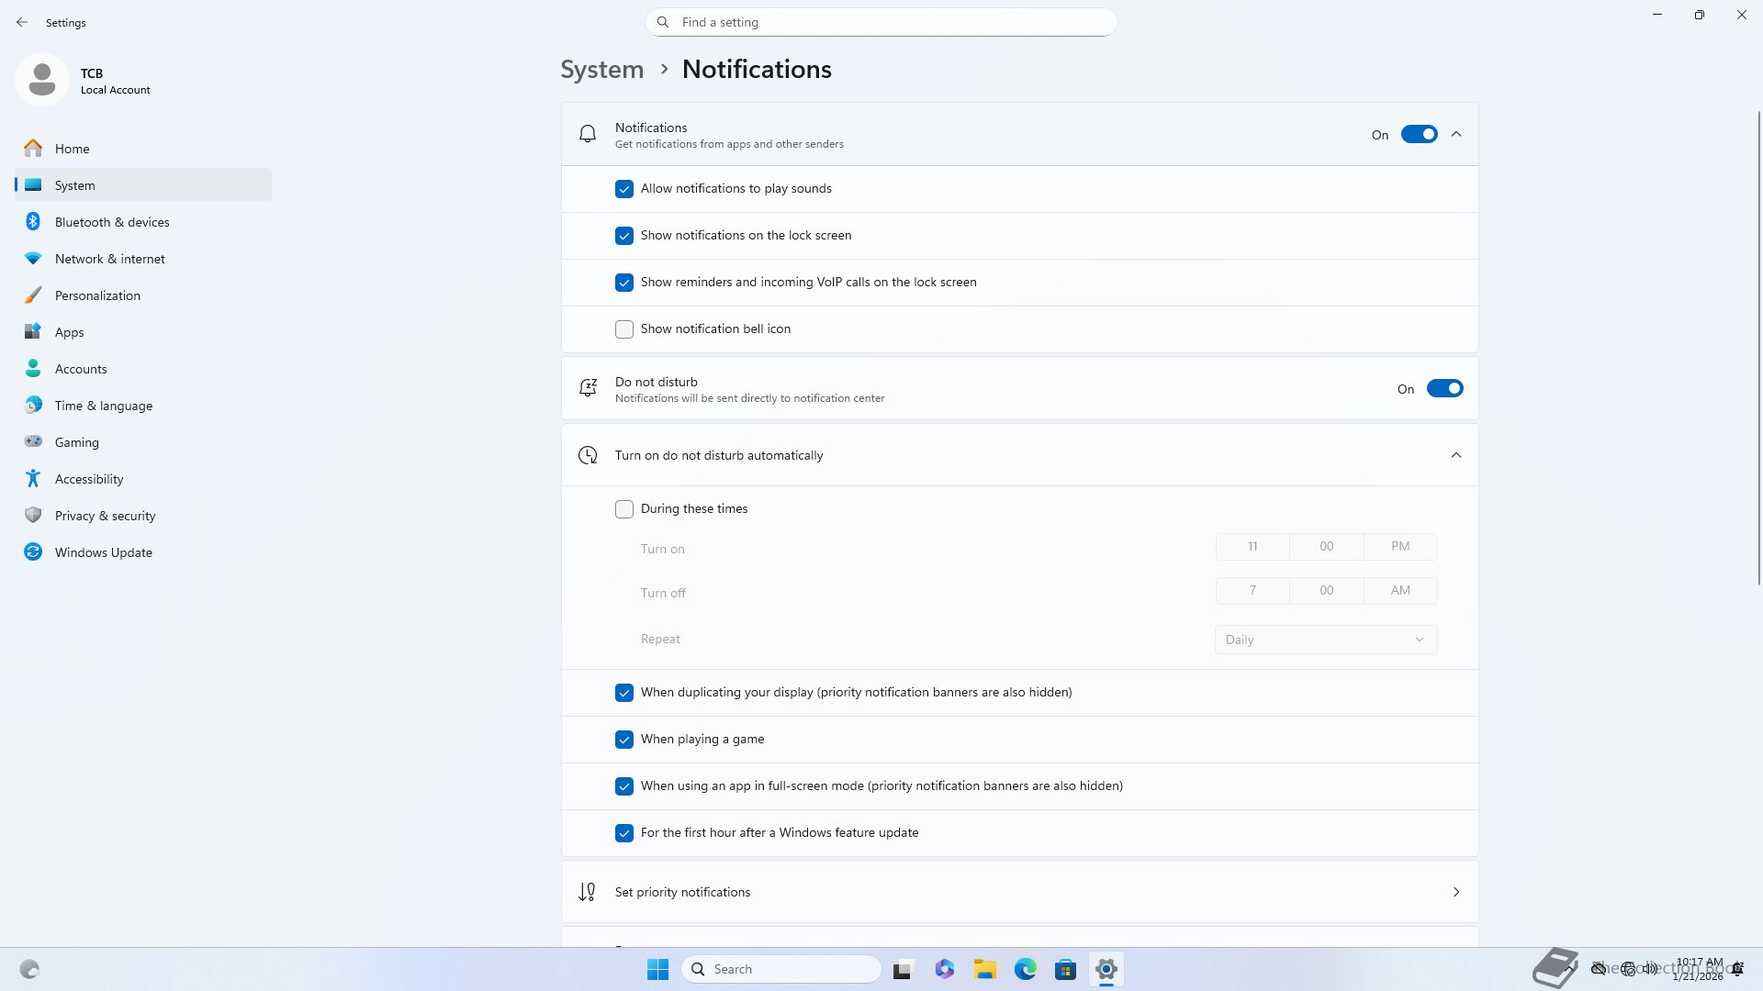This screenshot has height=991, width=1763.
Task: Collapse Turn on do not disturb automatically
Action: tap(1456, 455)
